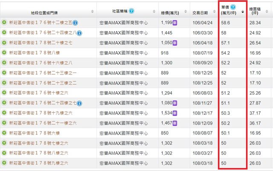Expand the row for 178號八樓 with plus icon

[4, 53]
